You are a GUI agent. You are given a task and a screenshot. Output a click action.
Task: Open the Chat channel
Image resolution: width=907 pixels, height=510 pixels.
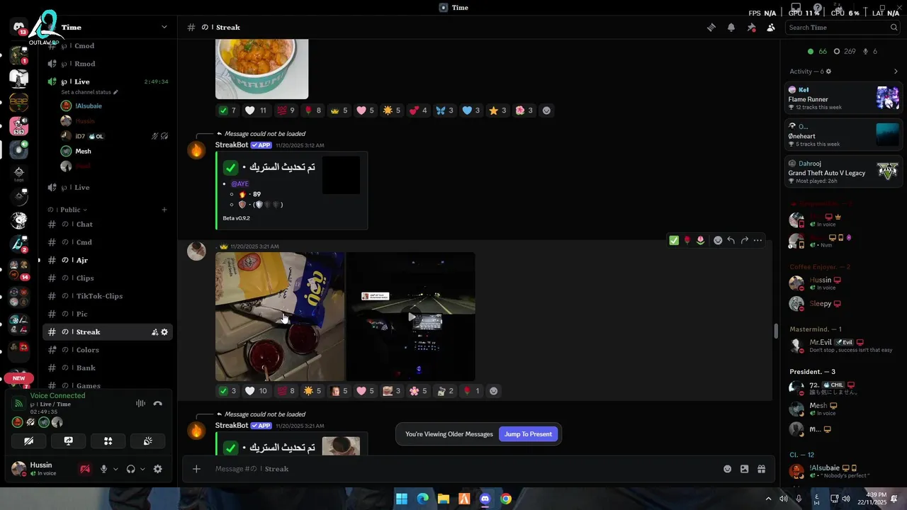tap(108, 224)
